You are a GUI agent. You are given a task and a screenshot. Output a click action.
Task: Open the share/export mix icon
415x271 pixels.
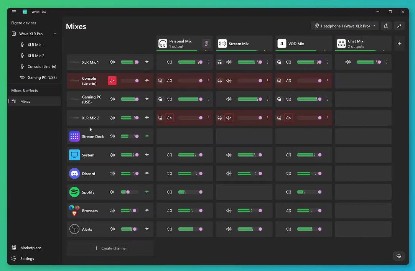386,26
